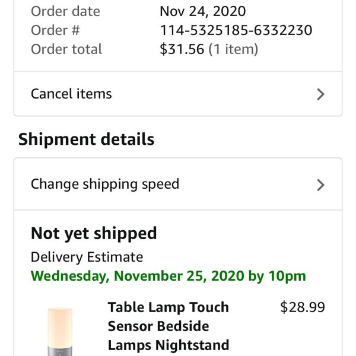Click the Delivery Estimate label
Screen dimensions: 356x356
[87, 257]
